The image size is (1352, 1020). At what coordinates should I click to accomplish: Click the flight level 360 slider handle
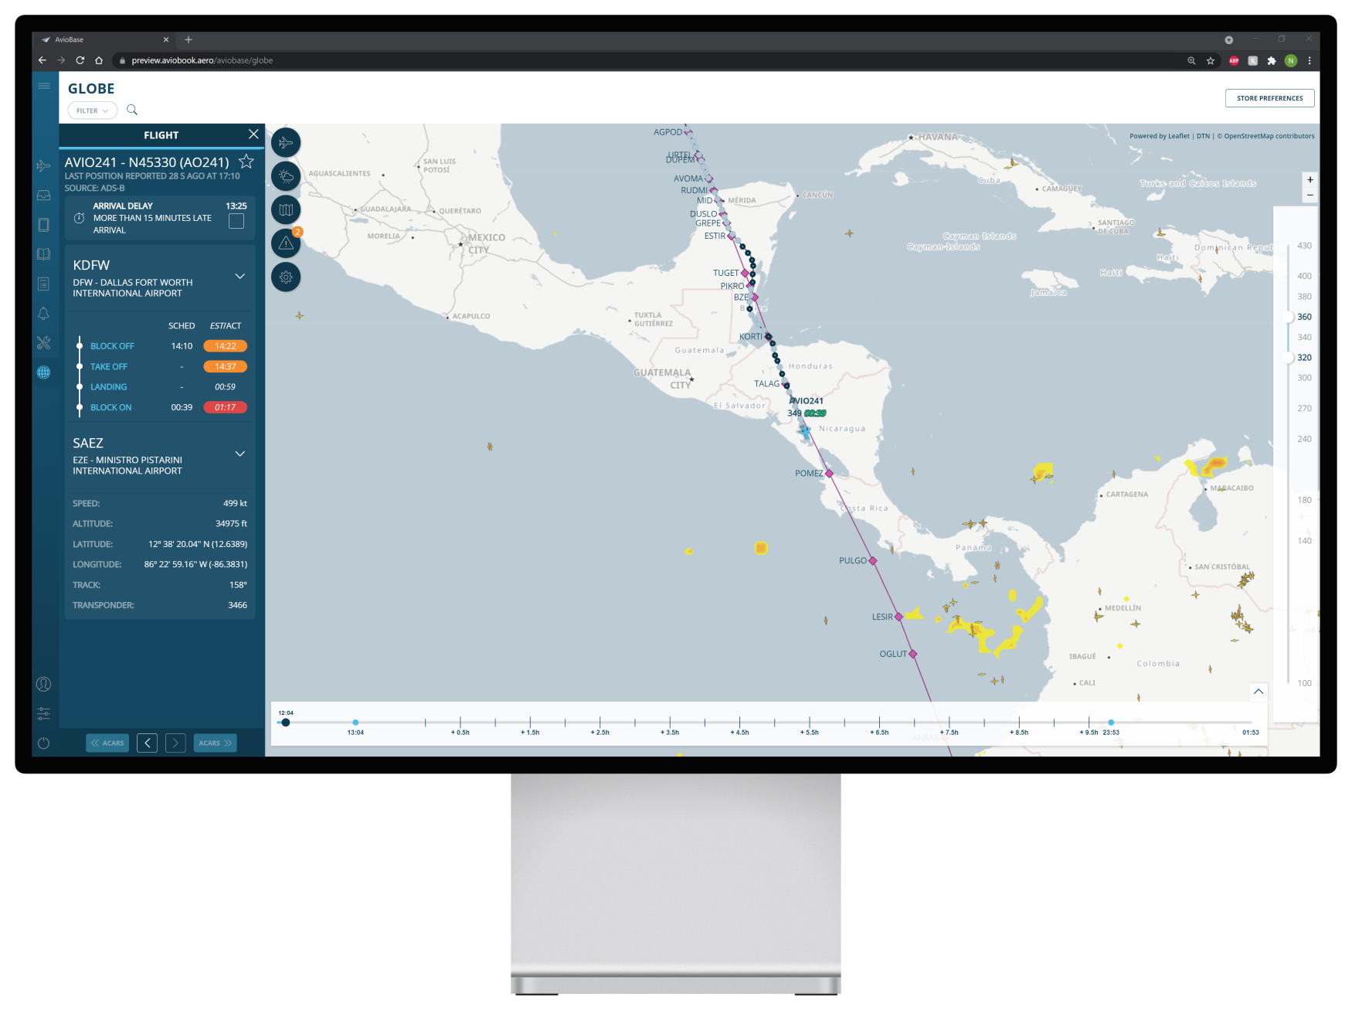click(x=1288, y=317)
